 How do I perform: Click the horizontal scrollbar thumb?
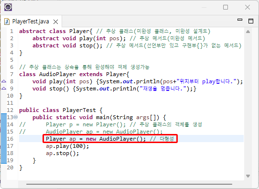129,184
